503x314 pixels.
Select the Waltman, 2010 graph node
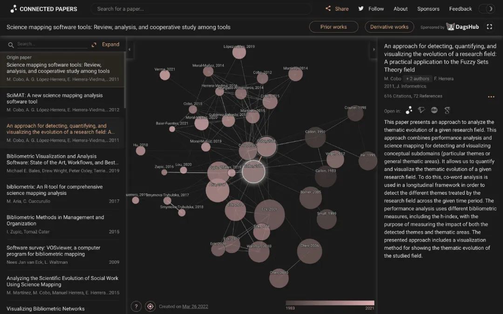pyautogui.click(x=259, y=252)
